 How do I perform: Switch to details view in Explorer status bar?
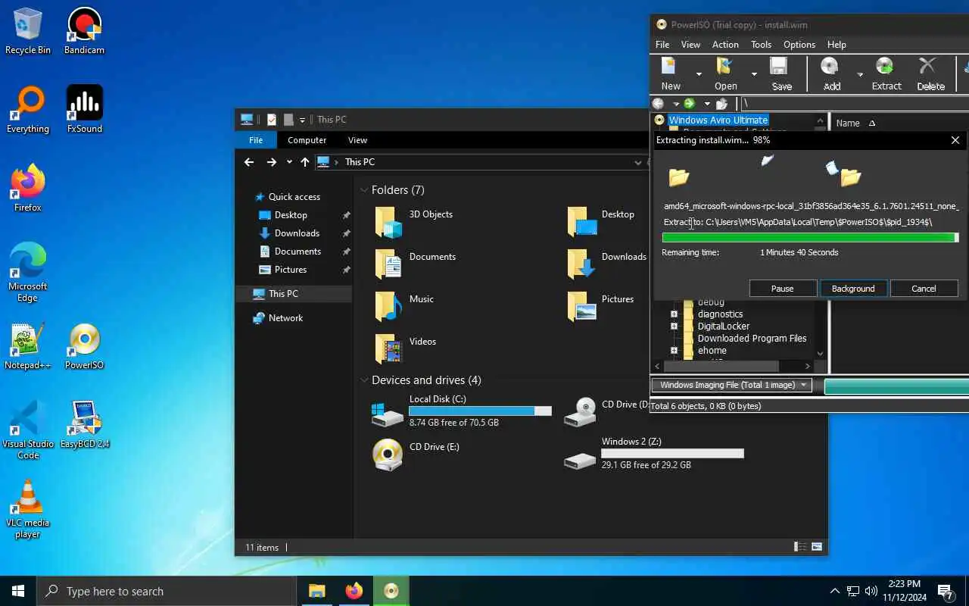[x=800, y=547]
